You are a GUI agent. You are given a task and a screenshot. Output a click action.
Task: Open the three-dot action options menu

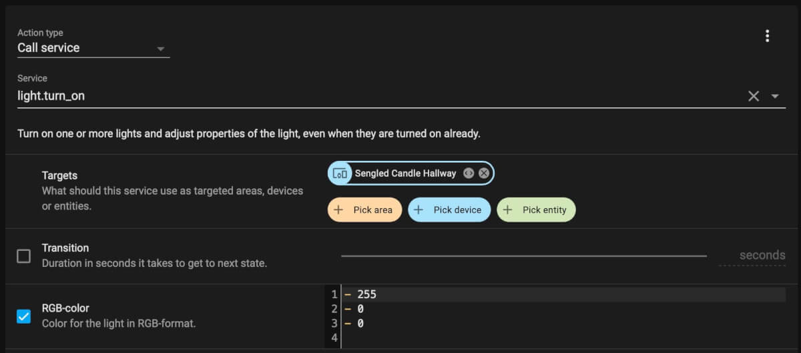(x=768, y=36)
